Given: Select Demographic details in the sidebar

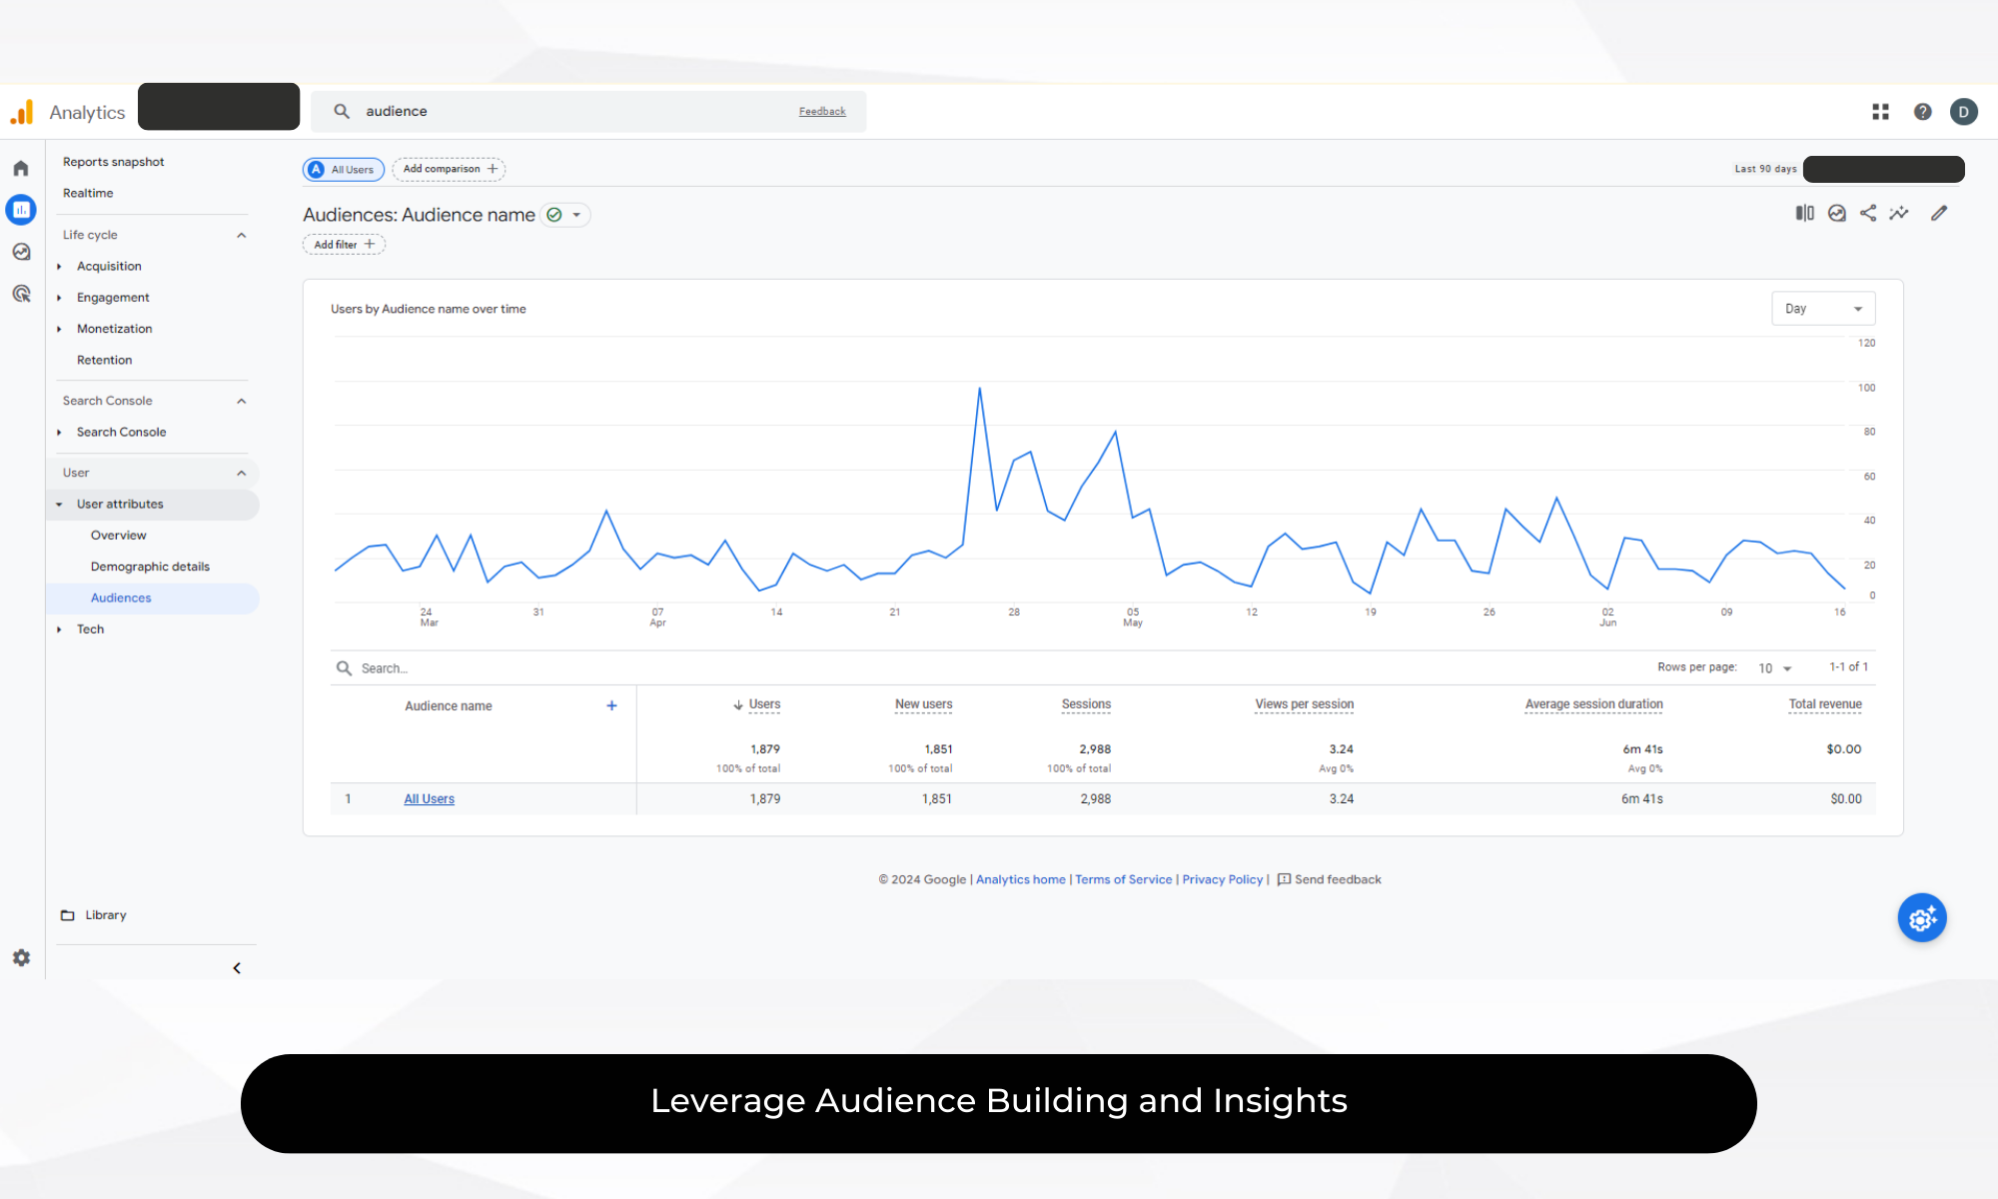Looking at the screenshot, I should click(150, 567).
